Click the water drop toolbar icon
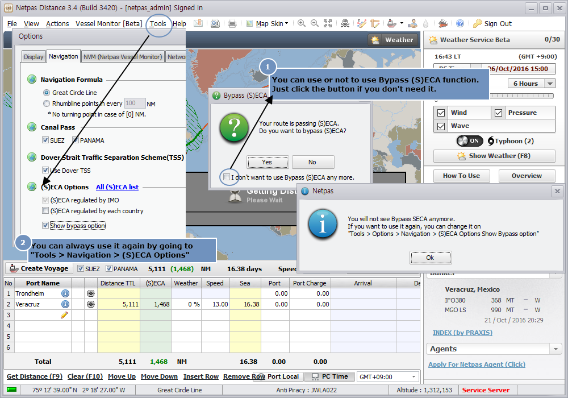Viewport: 568px width, 398px height. tap(425, 23)
